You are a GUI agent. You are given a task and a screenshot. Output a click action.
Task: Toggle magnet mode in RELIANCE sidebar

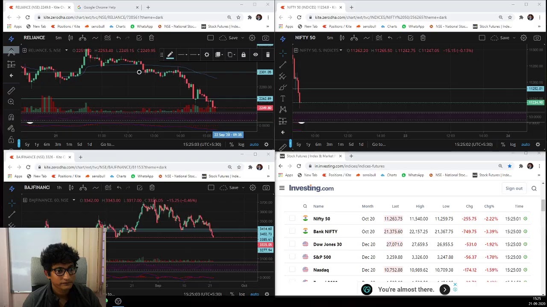tap(11, 117)
